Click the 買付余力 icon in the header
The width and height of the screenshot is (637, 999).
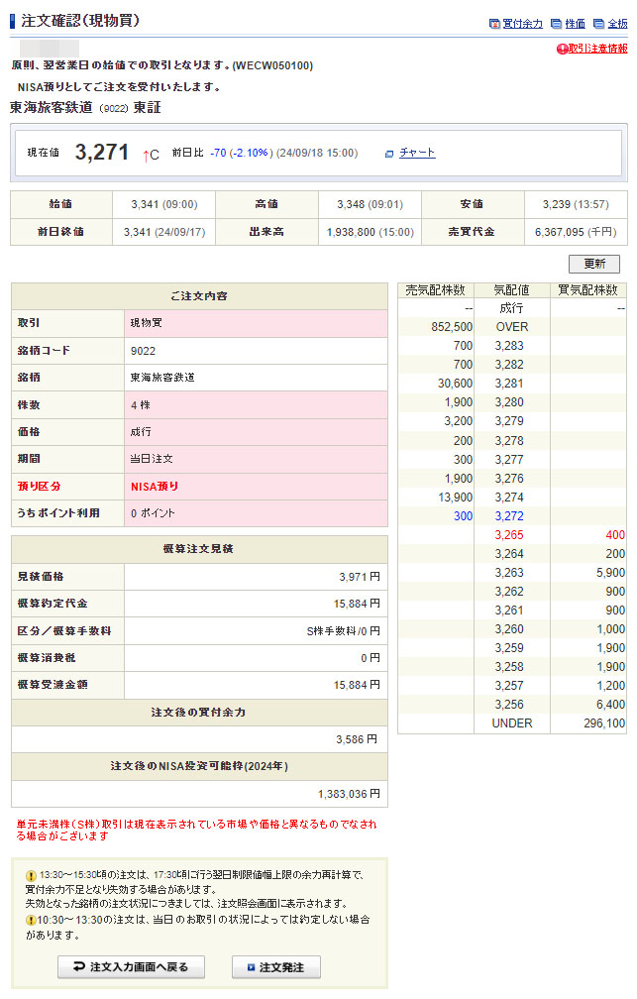click(494, 24)
